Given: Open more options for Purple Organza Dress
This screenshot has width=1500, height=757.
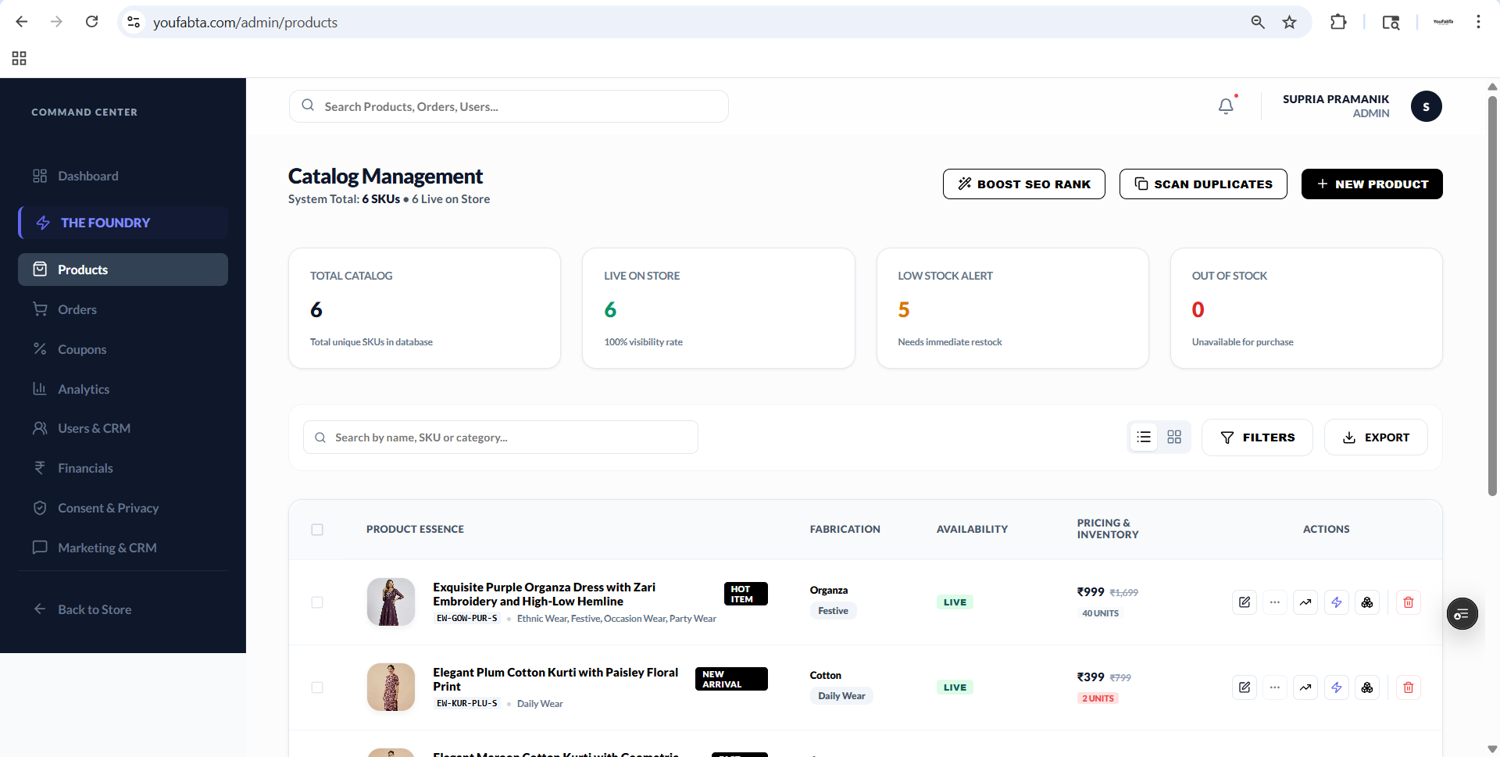Looking at the screenshot, I should [1275, 602].
